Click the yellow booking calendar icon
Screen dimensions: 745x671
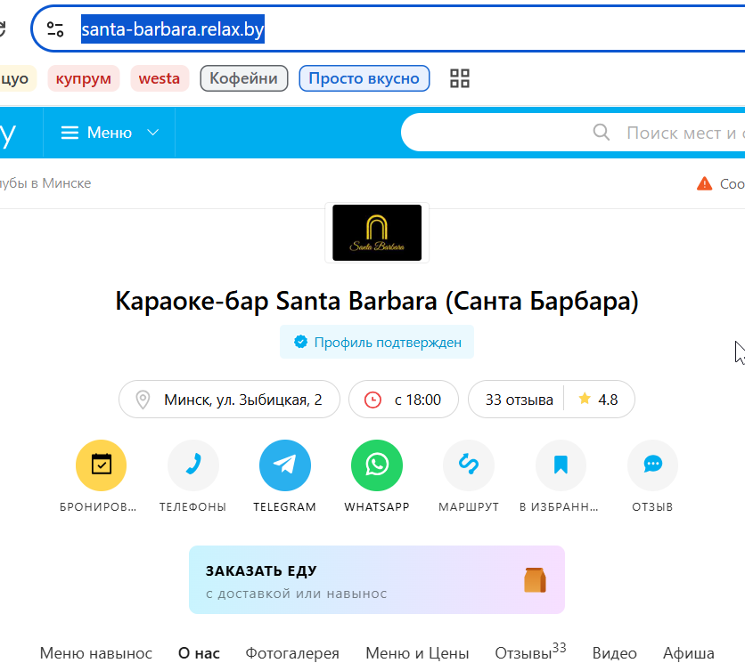coord(102,465)
